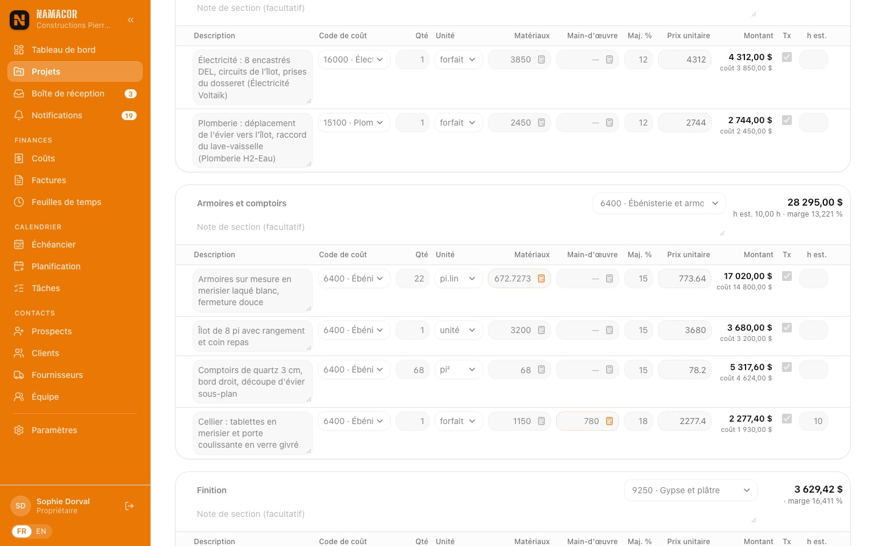Open the 6400 · Ébénisterie section cost code dropdown
The image size is (875, 546).
(x=659, y=203)
